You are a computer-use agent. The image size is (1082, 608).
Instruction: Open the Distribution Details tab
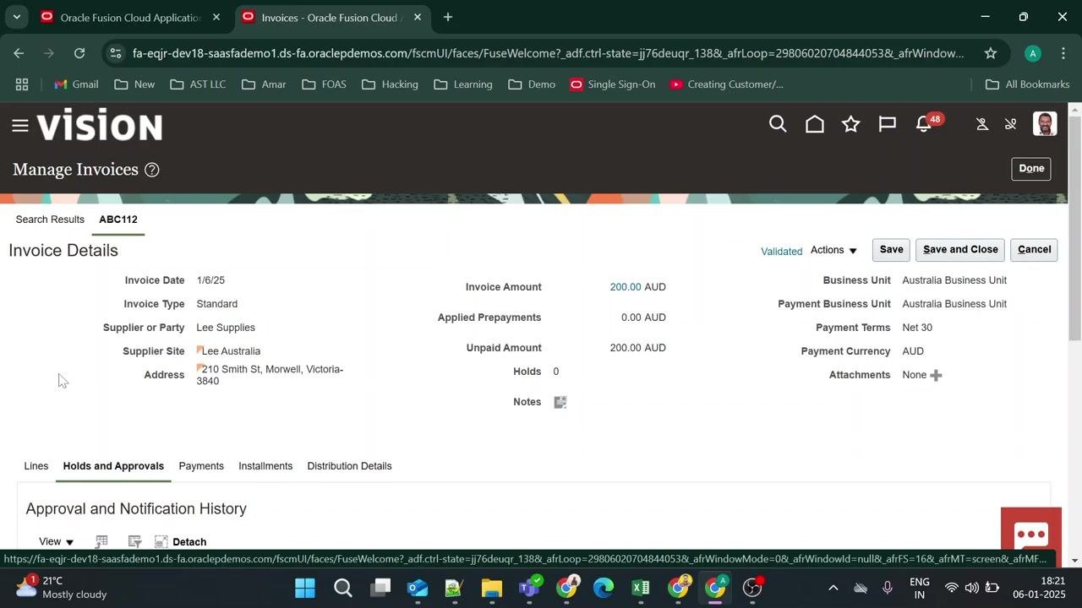(x=349, y=466)
